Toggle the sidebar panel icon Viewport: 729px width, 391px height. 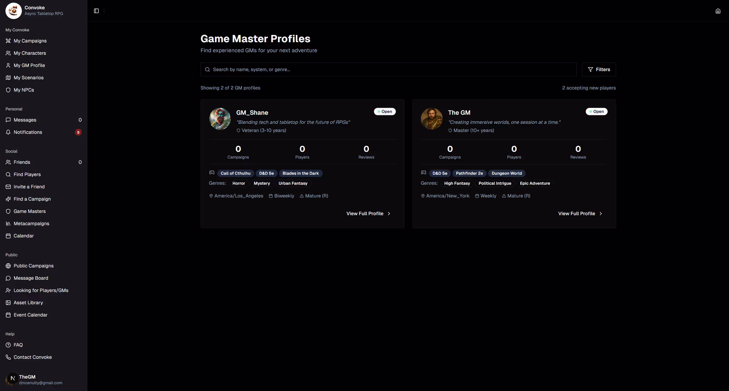pos(96,11)
